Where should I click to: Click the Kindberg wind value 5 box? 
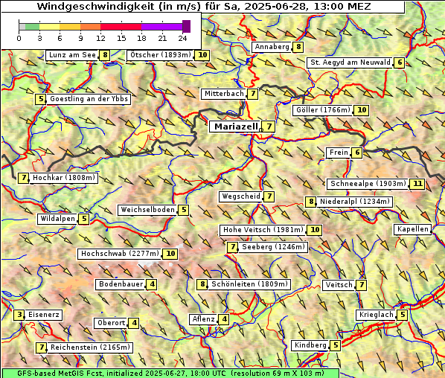(336, 345)
